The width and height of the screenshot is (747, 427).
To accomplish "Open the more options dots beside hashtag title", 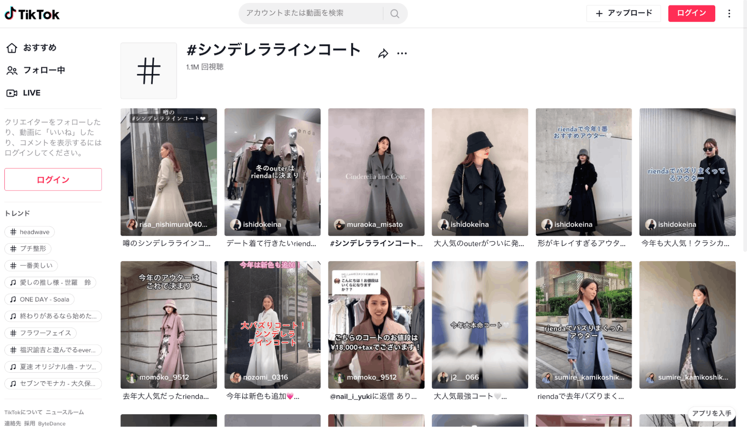I will click(402, 53).
